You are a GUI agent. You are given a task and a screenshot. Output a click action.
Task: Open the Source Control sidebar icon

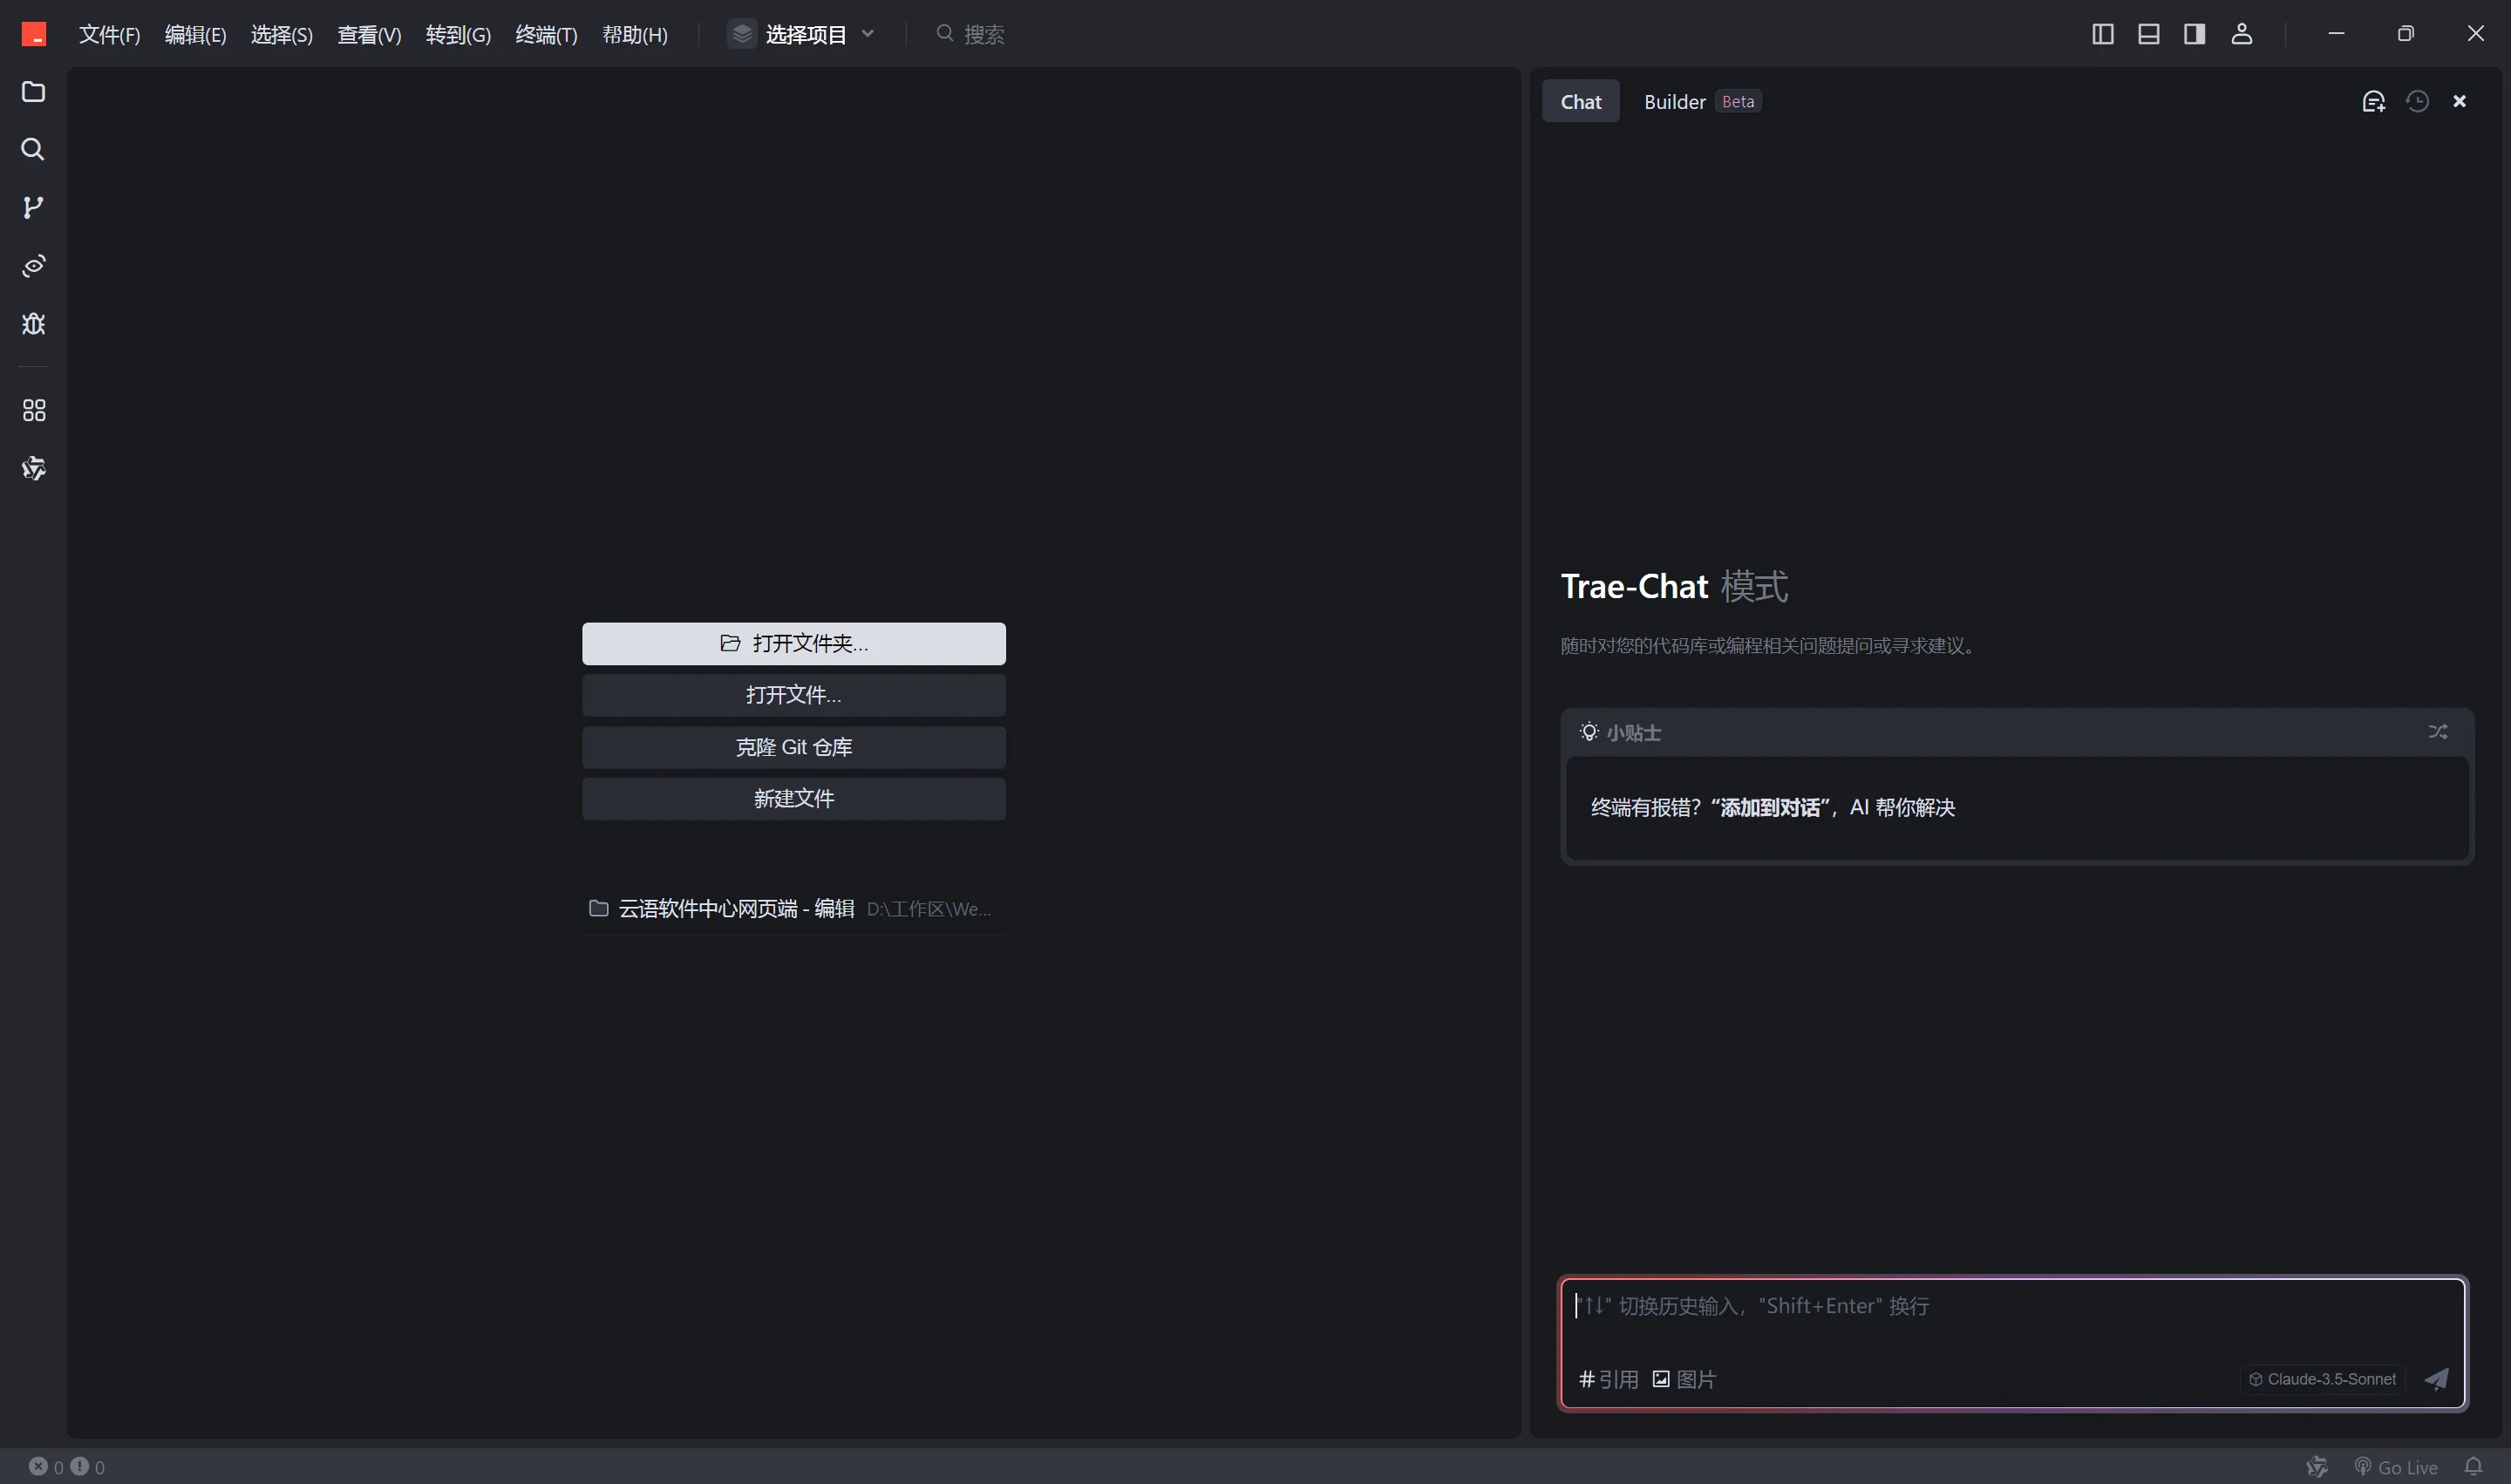tap(33, 208)
